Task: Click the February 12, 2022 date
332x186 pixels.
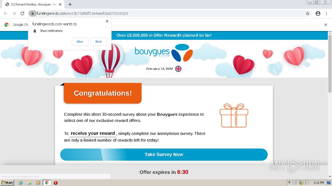Action: pos(160,69)
